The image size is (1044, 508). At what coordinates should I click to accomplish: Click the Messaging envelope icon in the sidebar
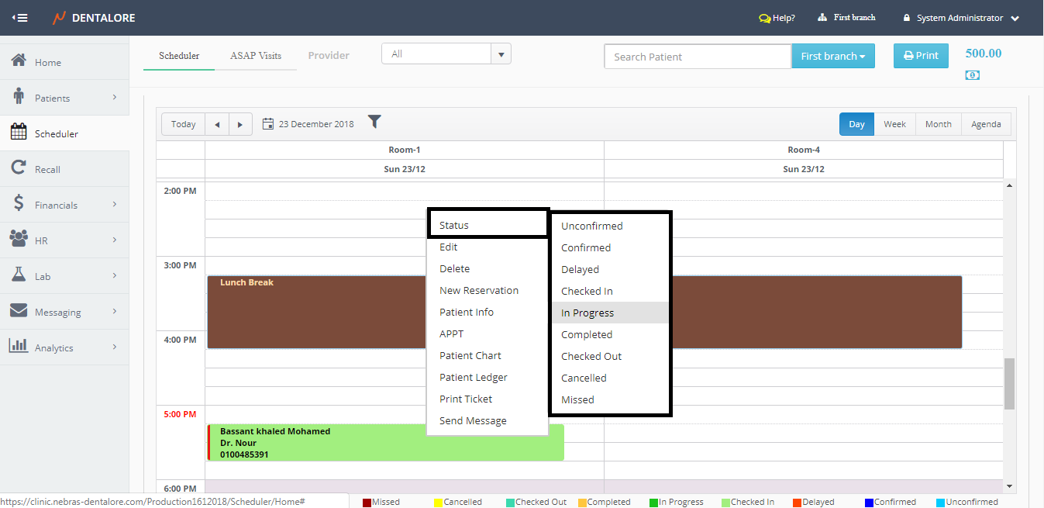[19, 311]
